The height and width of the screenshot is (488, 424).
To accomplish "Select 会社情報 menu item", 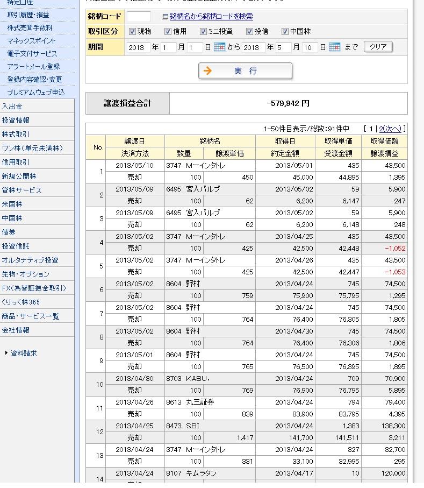I will pyautogui.click(x=37, y=330).
